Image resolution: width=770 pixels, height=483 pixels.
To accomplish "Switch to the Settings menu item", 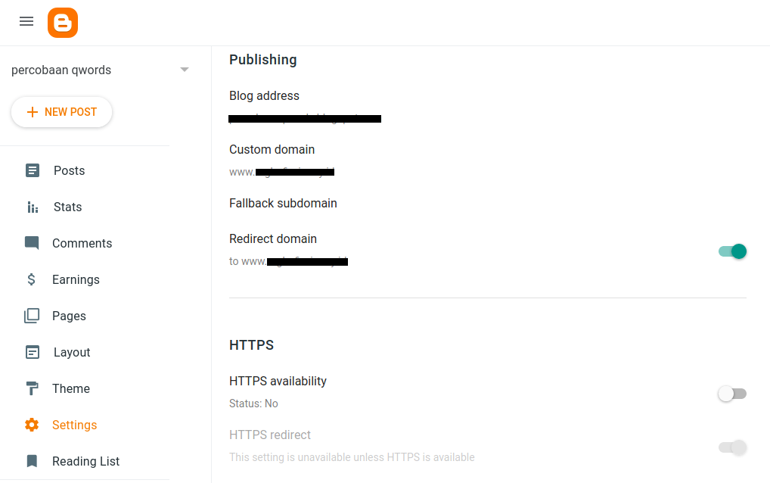I will (73, 425).
